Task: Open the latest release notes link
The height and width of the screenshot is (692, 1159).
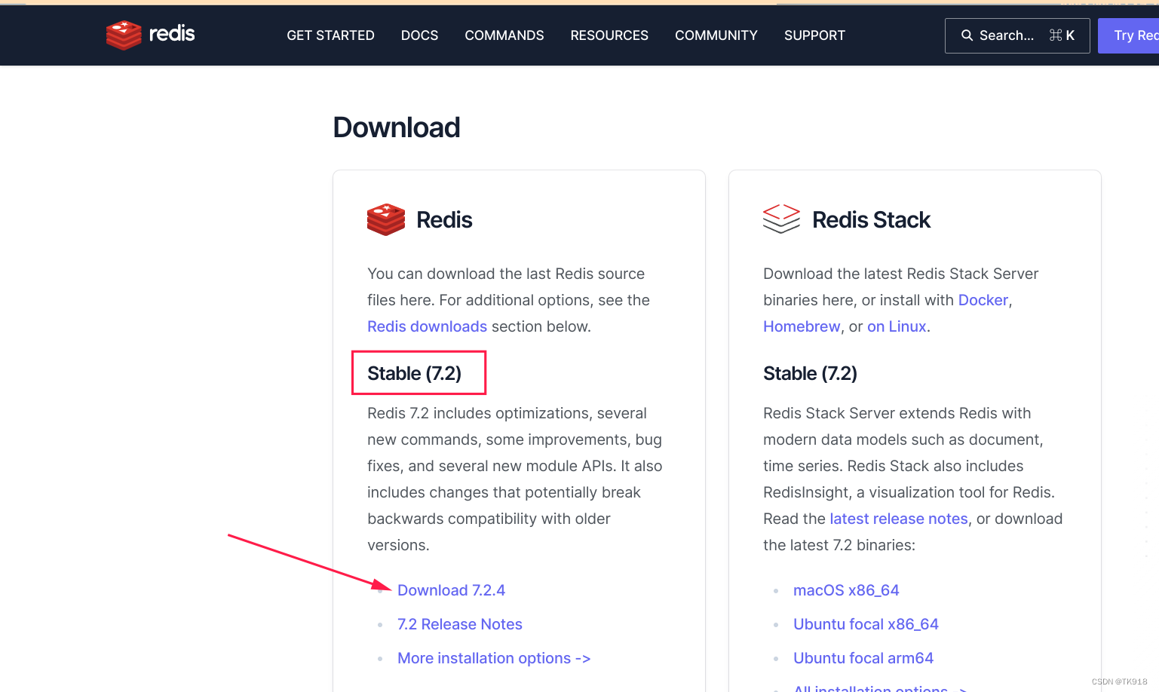Action: pos(899,519)
